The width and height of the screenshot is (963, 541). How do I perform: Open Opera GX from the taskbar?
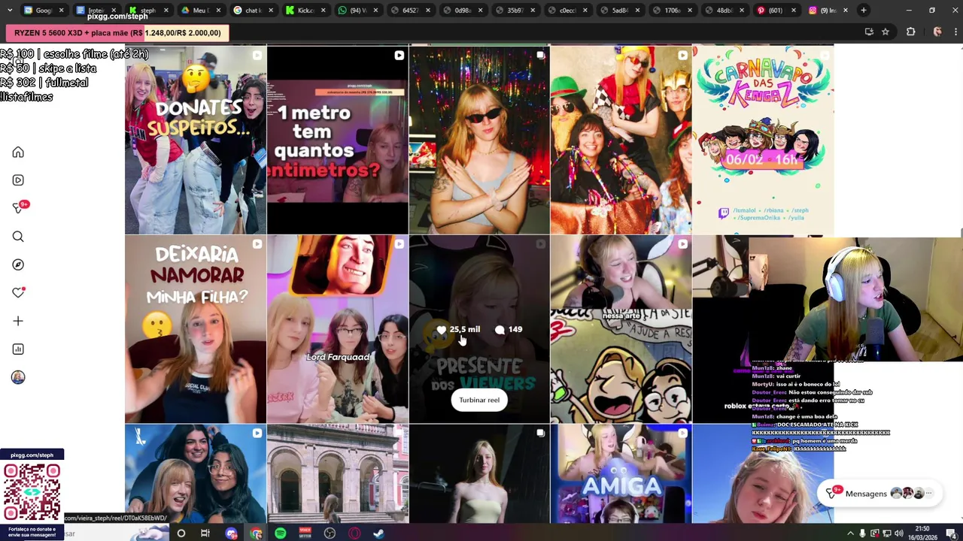(354, 533)
